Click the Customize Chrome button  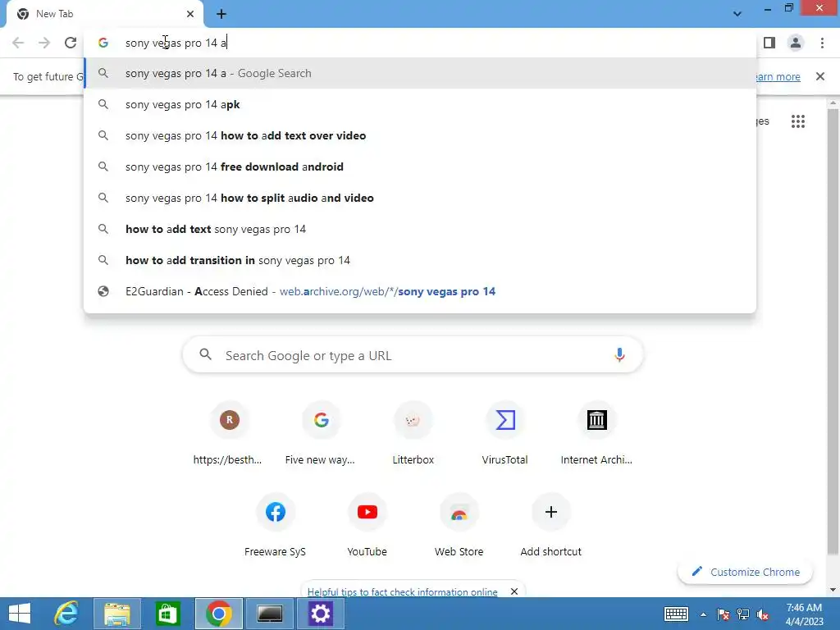[745, 572]
